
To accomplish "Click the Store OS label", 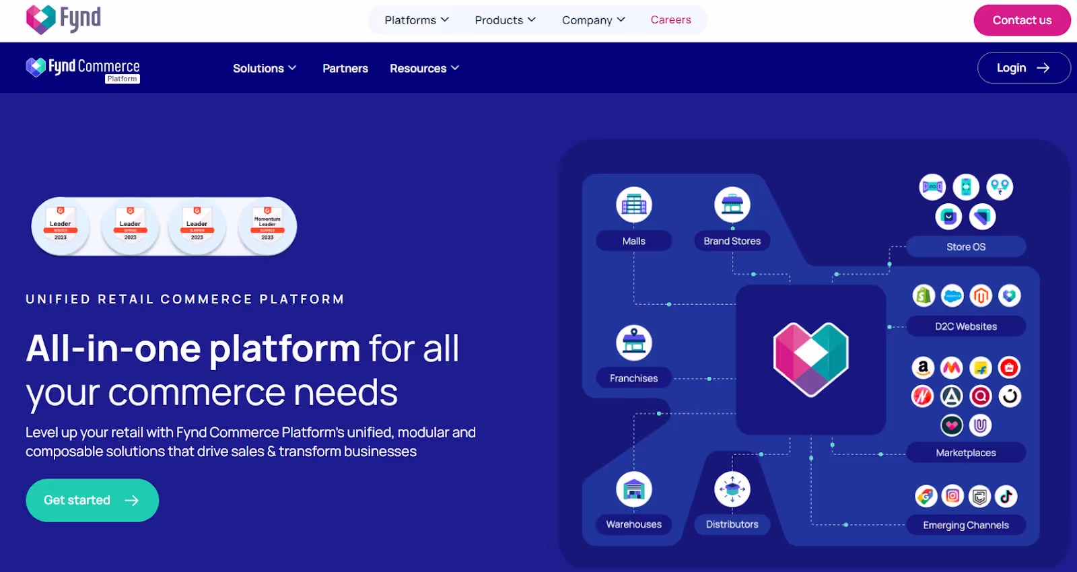I will click(x=966, y=247).
